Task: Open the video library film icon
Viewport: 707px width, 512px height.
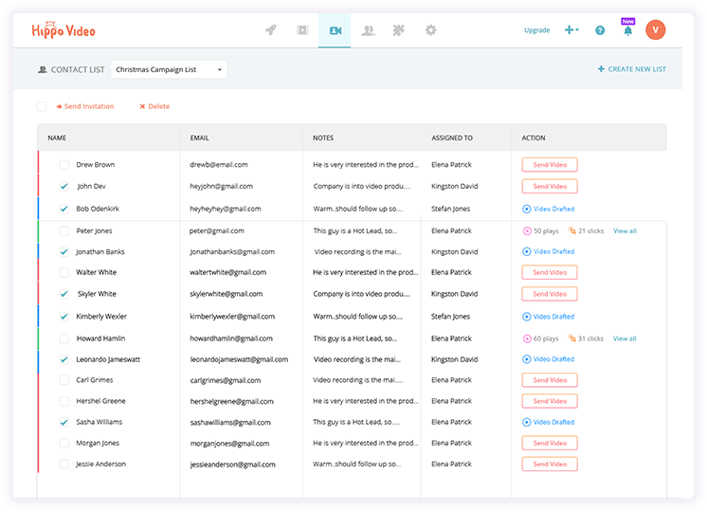Action: click(302, 30)
